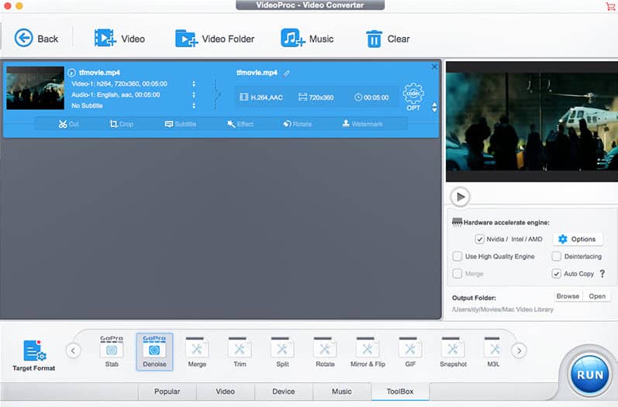This screenshot has width=618, height=407.
Task: Open the Effect tool
Action: 240,125
